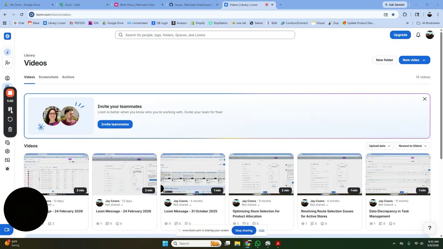Expand Not shared on Data Discrepancy video
The width and height of the screenshot is (443, 249).
(387, 205)
